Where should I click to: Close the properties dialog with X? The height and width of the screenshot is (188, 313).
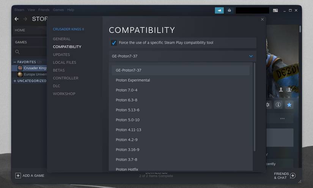coord(262,19)
